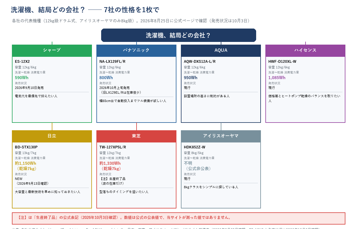
Task: Click the text 2026年10月上旬発売
Action: point(115,88)
